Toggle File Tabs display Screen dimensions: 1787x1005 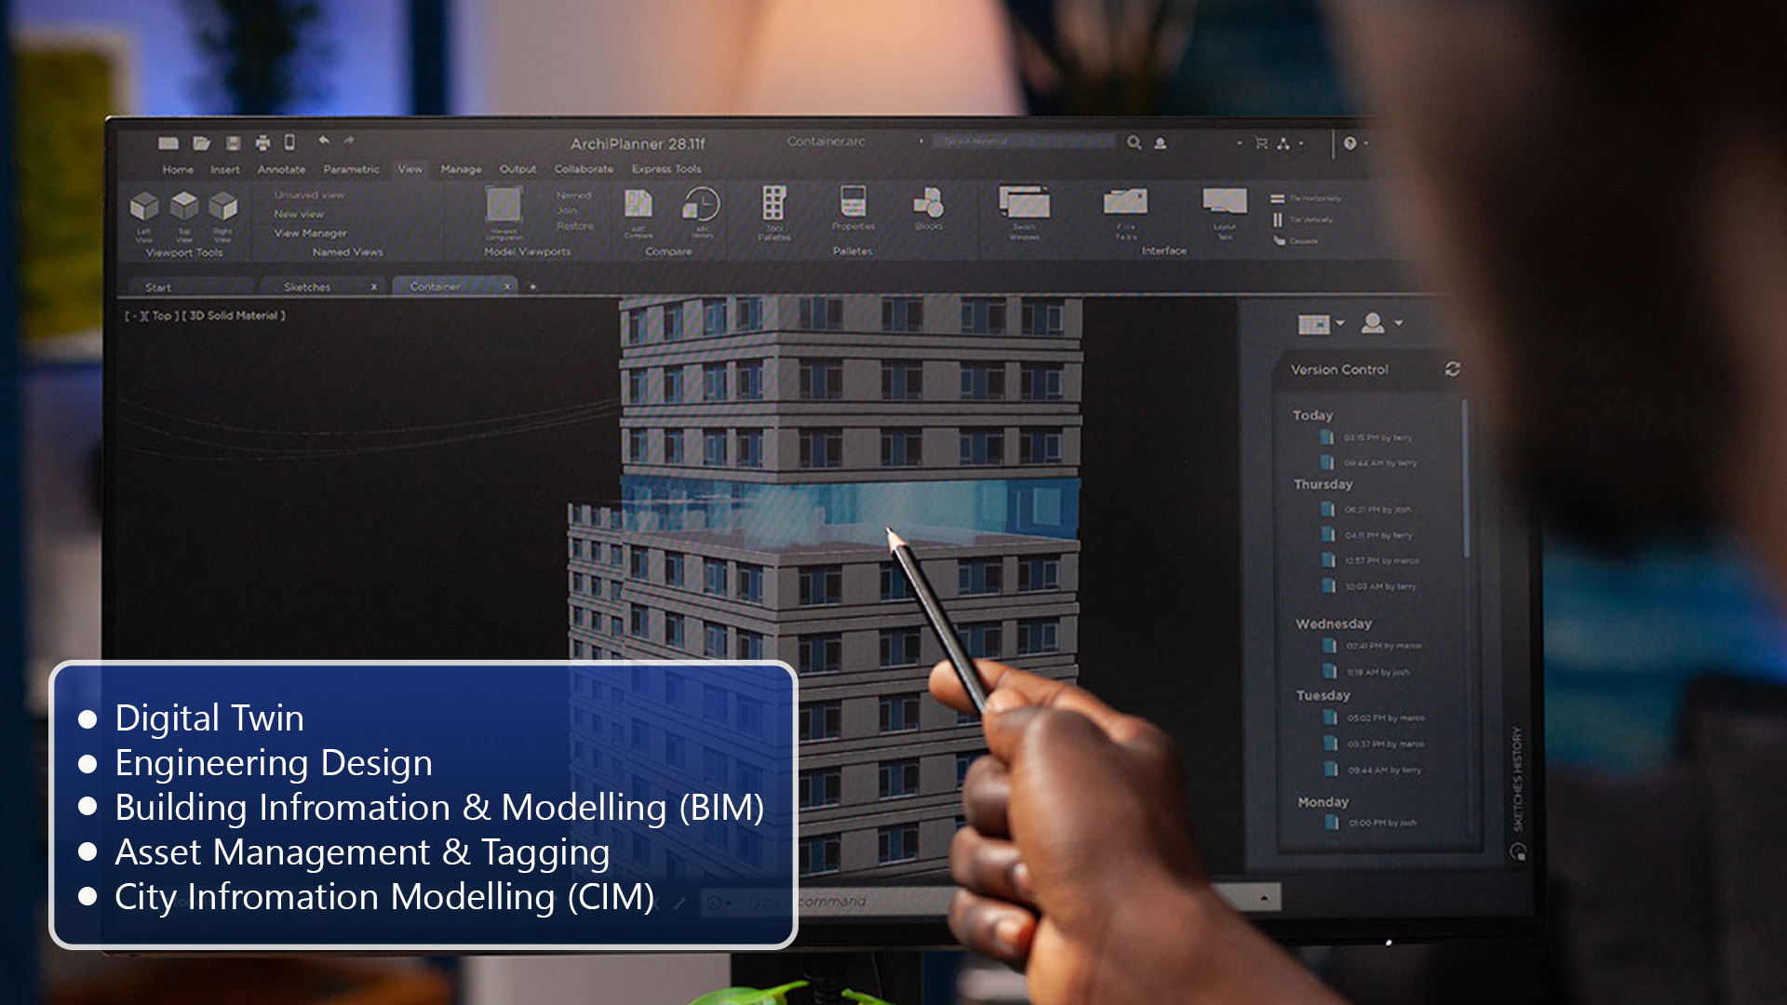click(x=1125, y=202)
